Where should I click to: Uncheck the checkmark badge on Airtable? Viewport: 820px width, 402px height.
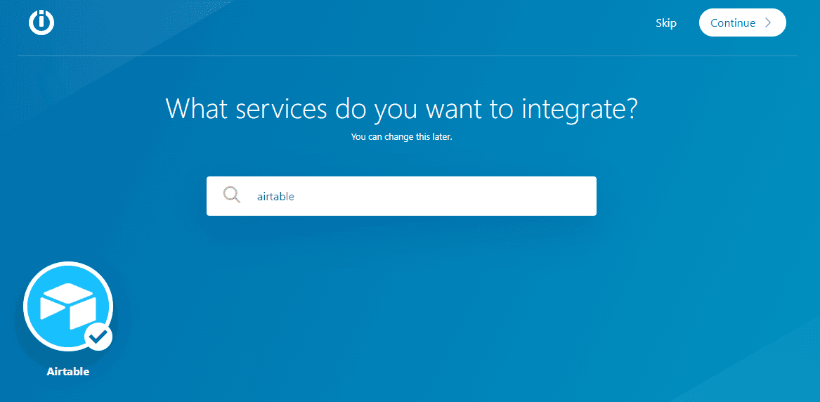click(x=99, y=337)
